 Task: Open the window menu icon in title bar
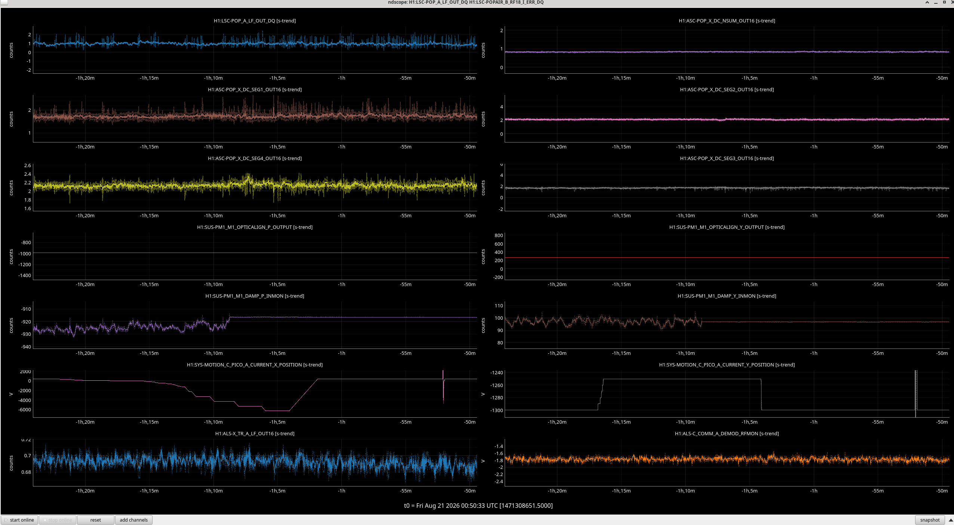click(x=4, y=2)
